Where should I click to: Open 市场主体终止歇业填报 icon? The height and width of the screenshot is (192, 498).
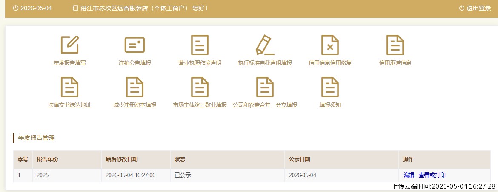(x=200, y=87)
